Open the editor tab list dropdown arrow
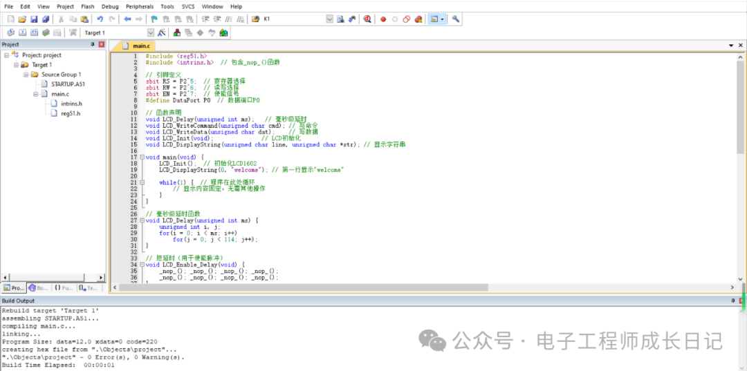This screenshot has width=747, height=371. click(x=731, y=45)
